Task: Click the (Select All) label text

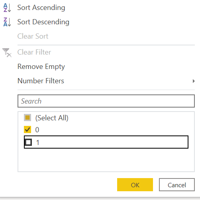Action: (52, 118)
